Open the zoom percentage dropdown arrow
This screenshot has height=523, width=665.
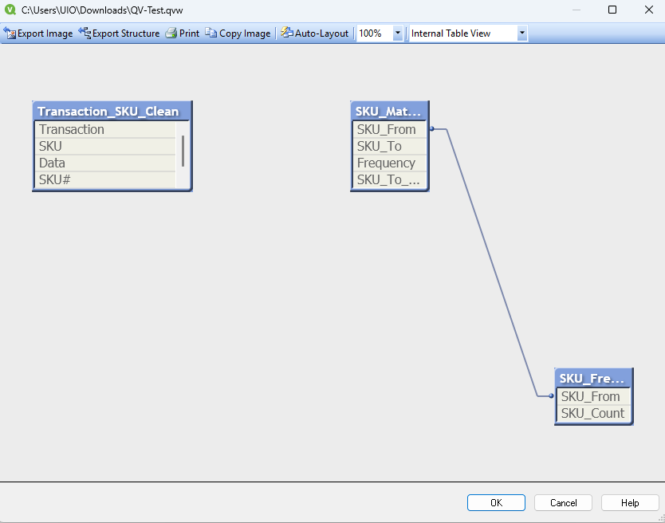pos(397,33)
